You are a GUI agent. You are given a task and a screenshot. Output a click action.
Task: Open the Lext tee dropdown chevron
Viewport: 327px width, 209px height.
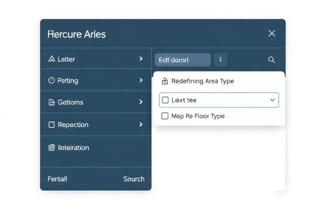[273, 100]
